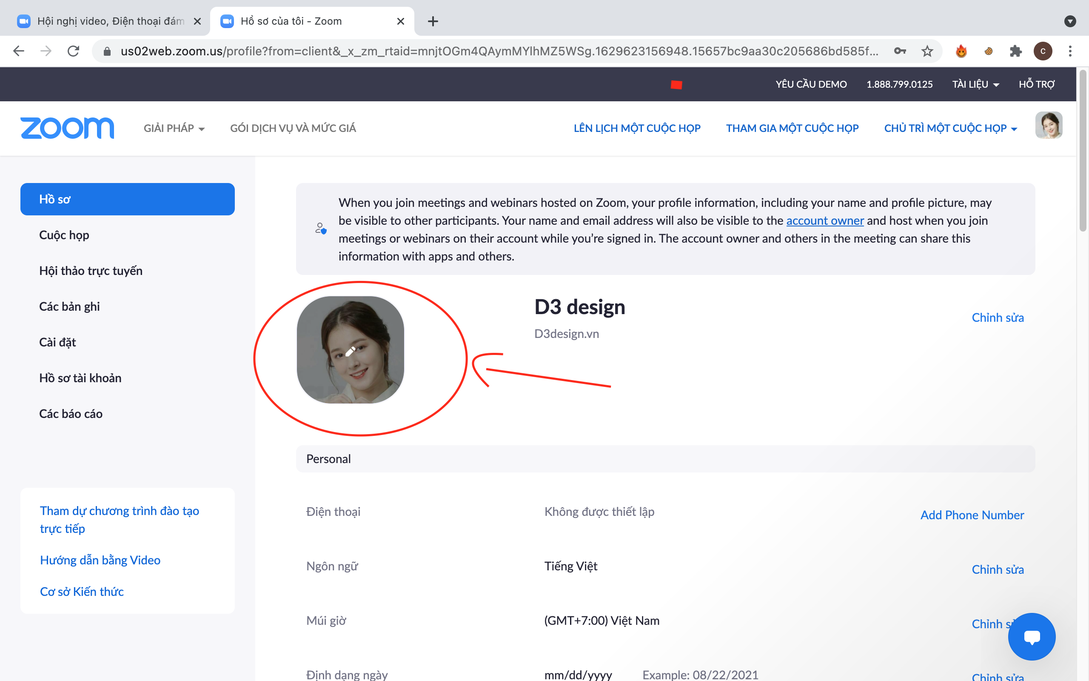Click the D3 design name heading
The width and height of the screenshot is (1089, 681).
pyautogui.click(x=580, y=307)
